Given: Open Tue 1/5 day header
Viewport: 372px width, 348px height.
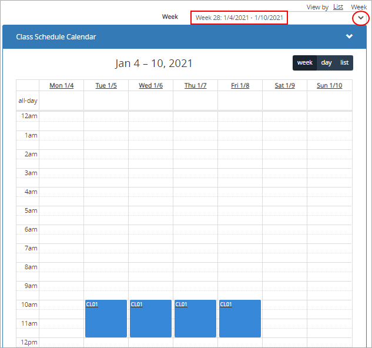Looking at the screenshot, I should (x=106, y=86).
